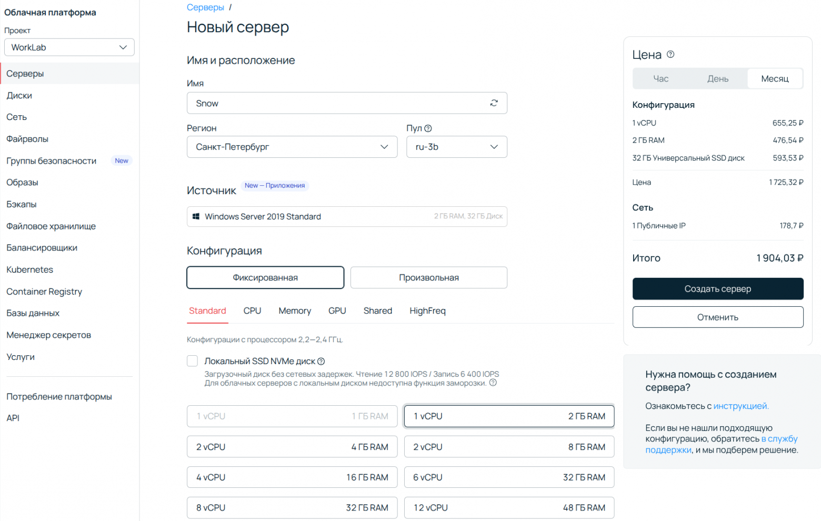This screenshot has width=821, height=521.
Task: Open the ru-3b pool dropdown
Action: [456, 147]
